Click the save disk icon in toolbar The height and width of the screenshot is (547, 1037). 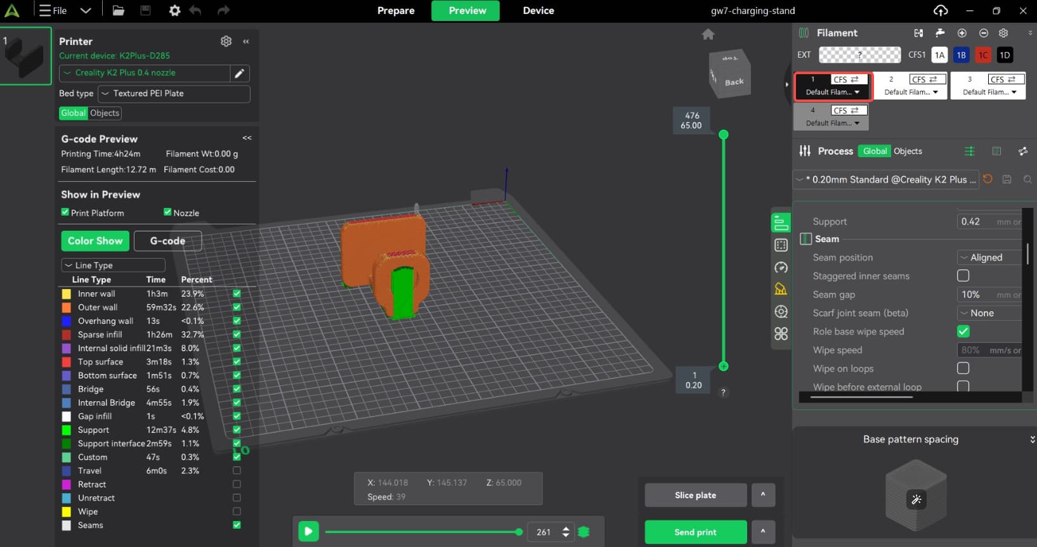[x=145, y=10]
